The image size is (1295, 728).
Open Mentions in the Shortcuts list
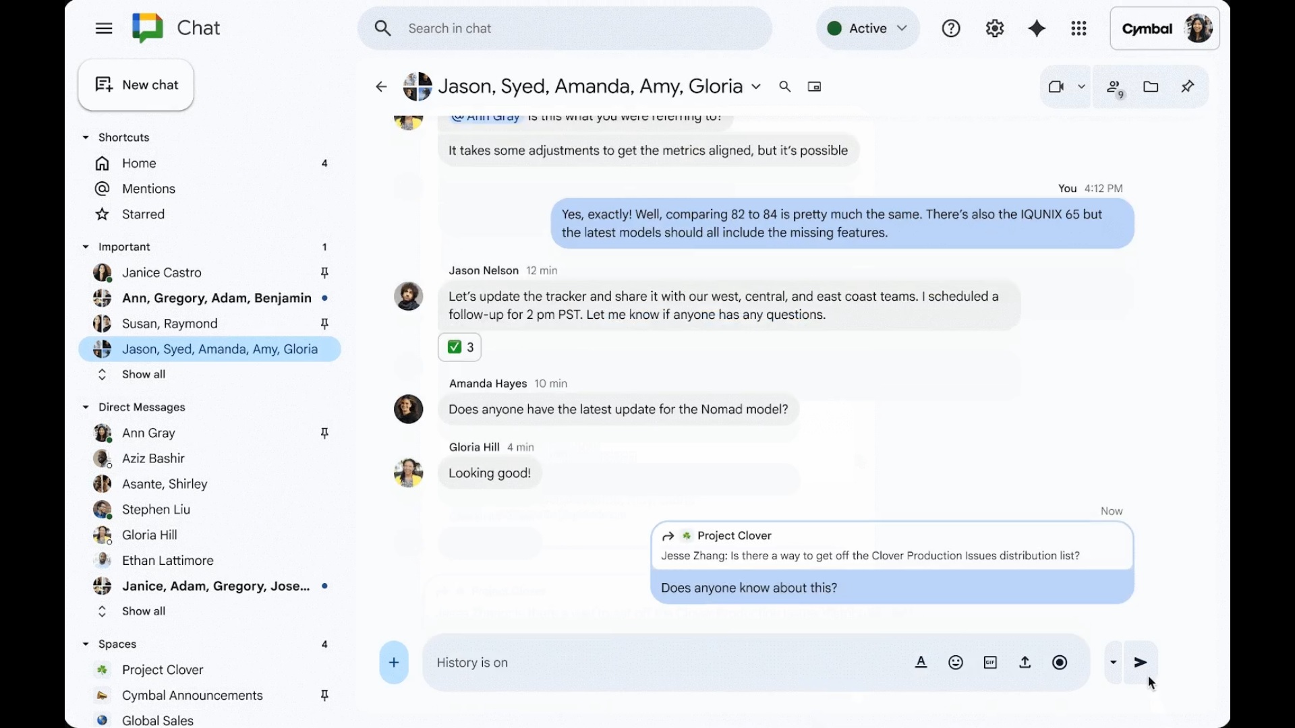[x=148, y=189]
